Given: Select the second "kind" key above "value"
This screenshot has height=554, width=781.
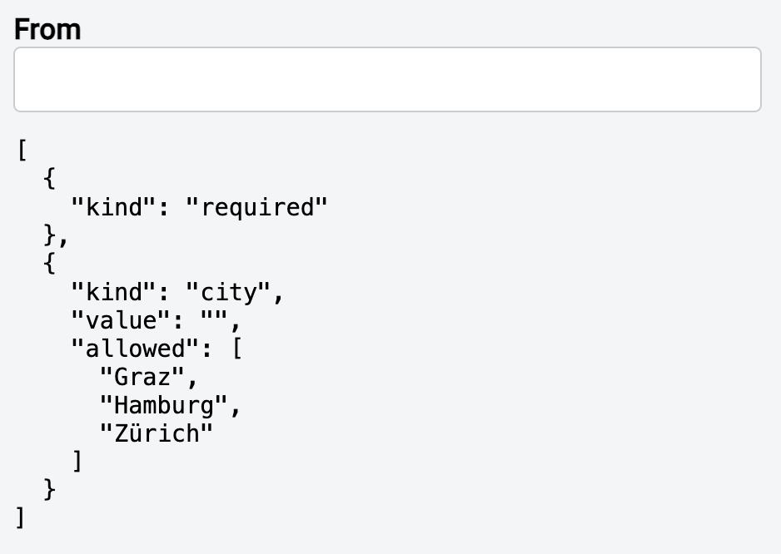Looking at the screenshot, I should (x=113, y=292).
